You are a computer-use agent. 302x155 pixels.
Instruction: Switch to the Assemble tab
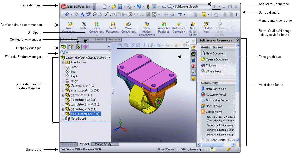point(68,40)
